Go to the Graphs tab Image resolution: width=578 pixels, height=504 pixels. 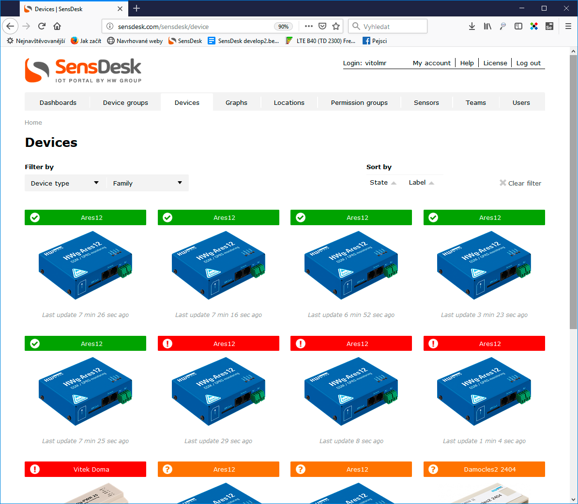[x=236, y=102]
